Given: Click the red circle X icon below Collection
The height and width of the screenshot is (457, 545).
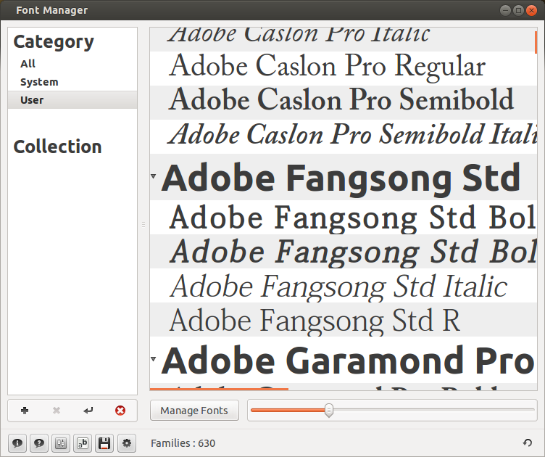Looking at the screenshot, I should point(120,411).
